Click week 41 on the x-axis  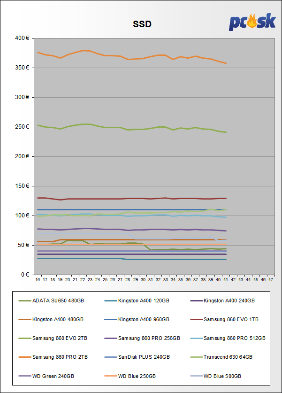(x=226, y=280)
